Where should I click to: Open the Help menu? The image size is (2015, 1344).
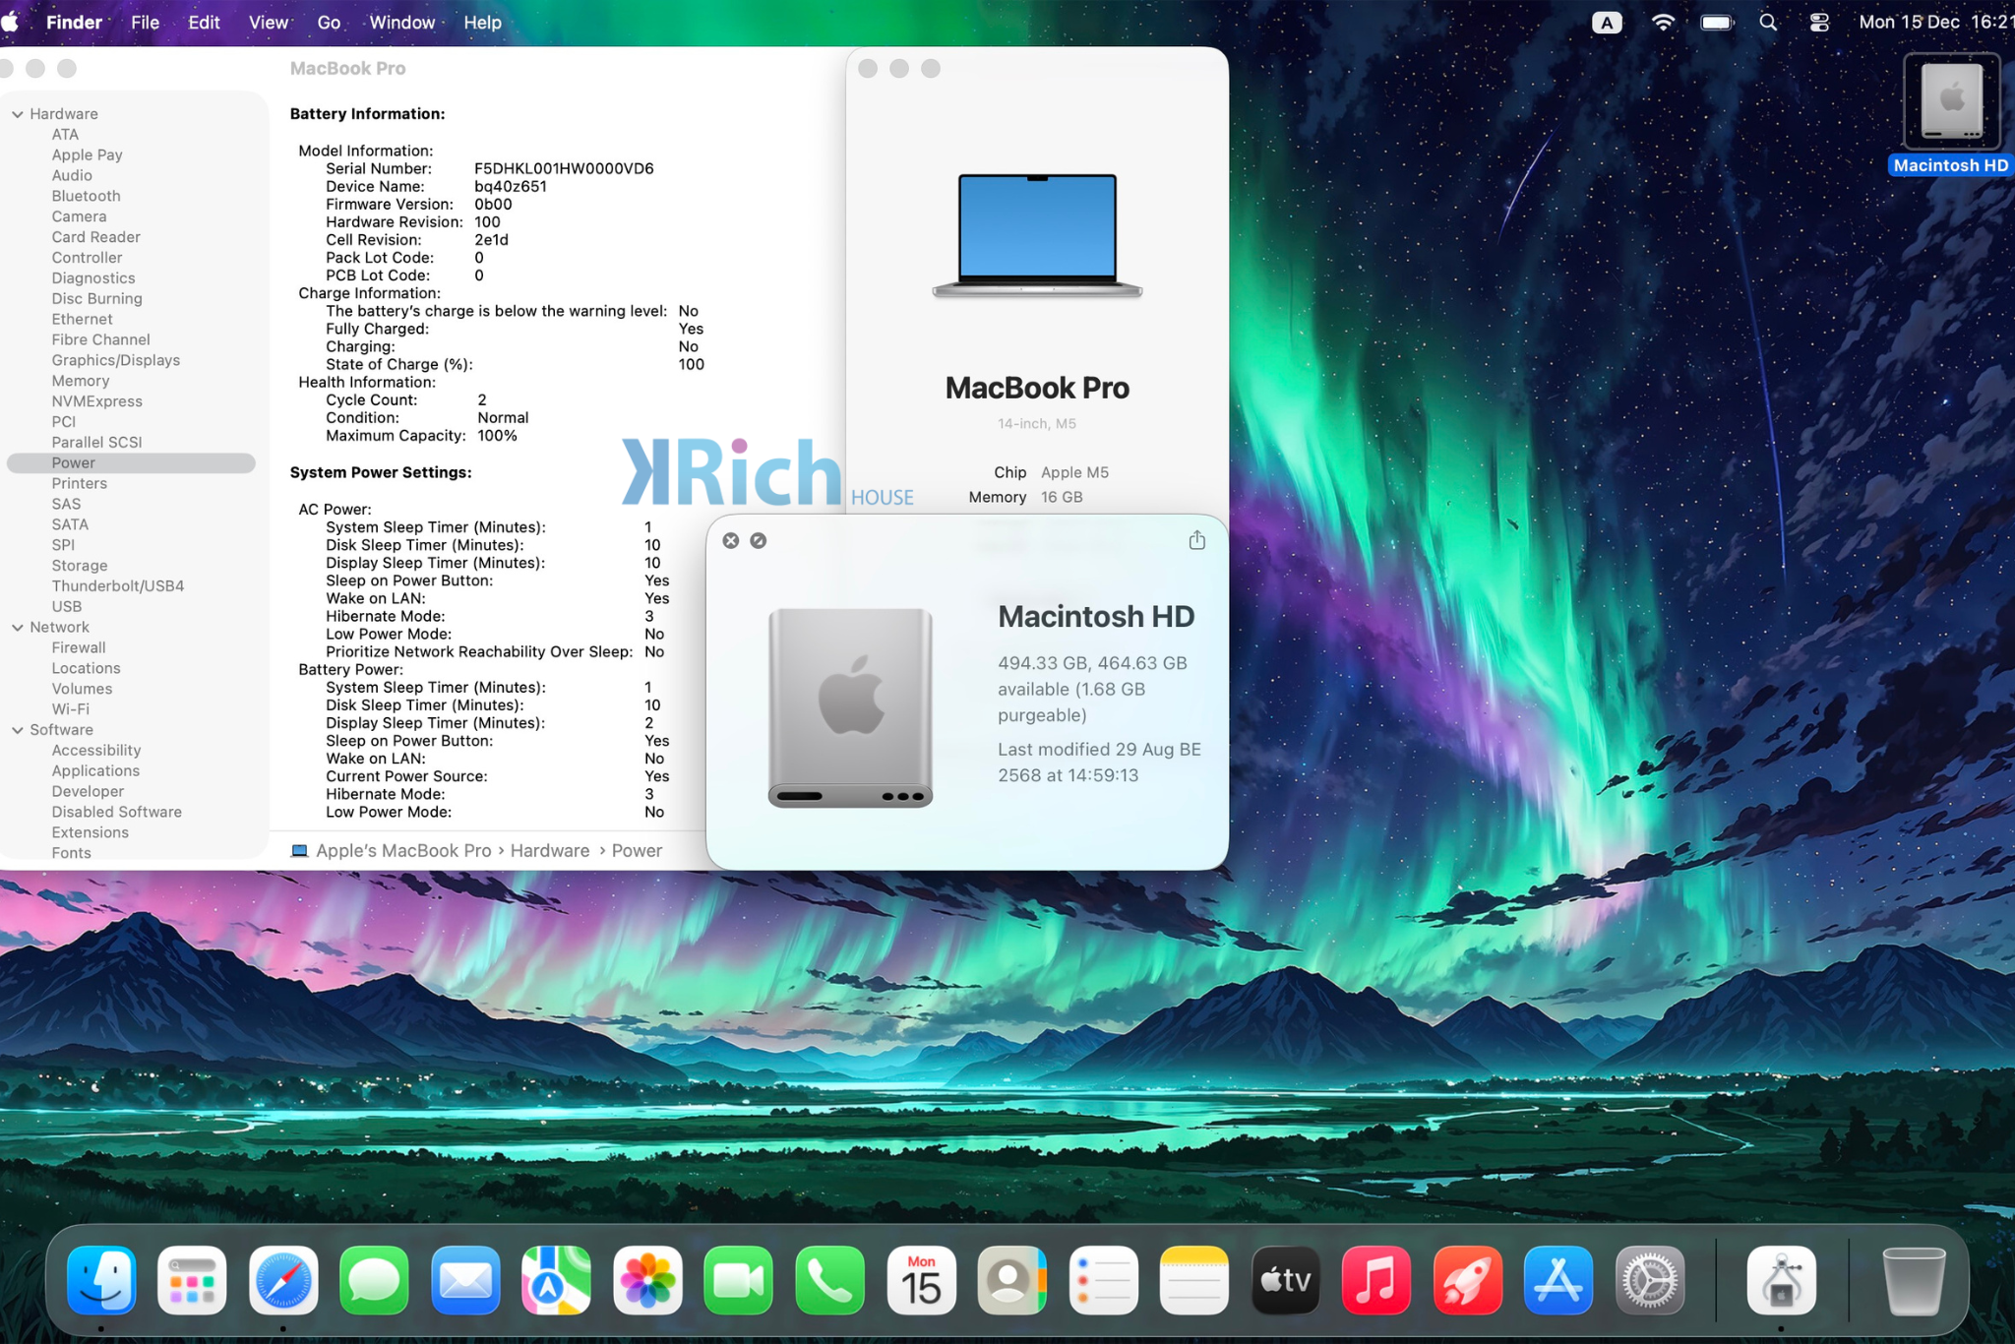pos(482,22)
